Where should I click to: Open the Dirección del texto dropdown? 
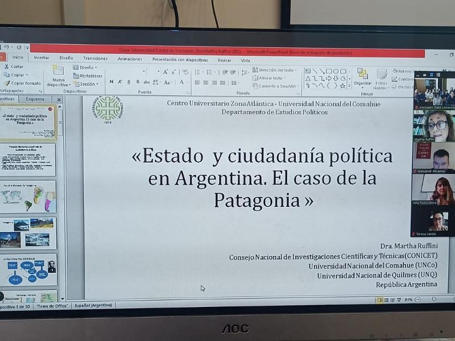tap(276, 70)
